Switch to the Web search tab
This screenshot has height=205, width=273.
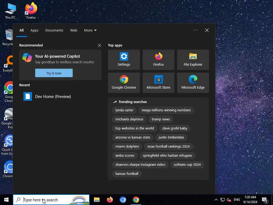[74, 30]
